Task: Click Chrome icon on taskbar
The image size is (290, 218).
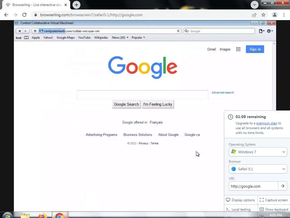Action: 59,215
